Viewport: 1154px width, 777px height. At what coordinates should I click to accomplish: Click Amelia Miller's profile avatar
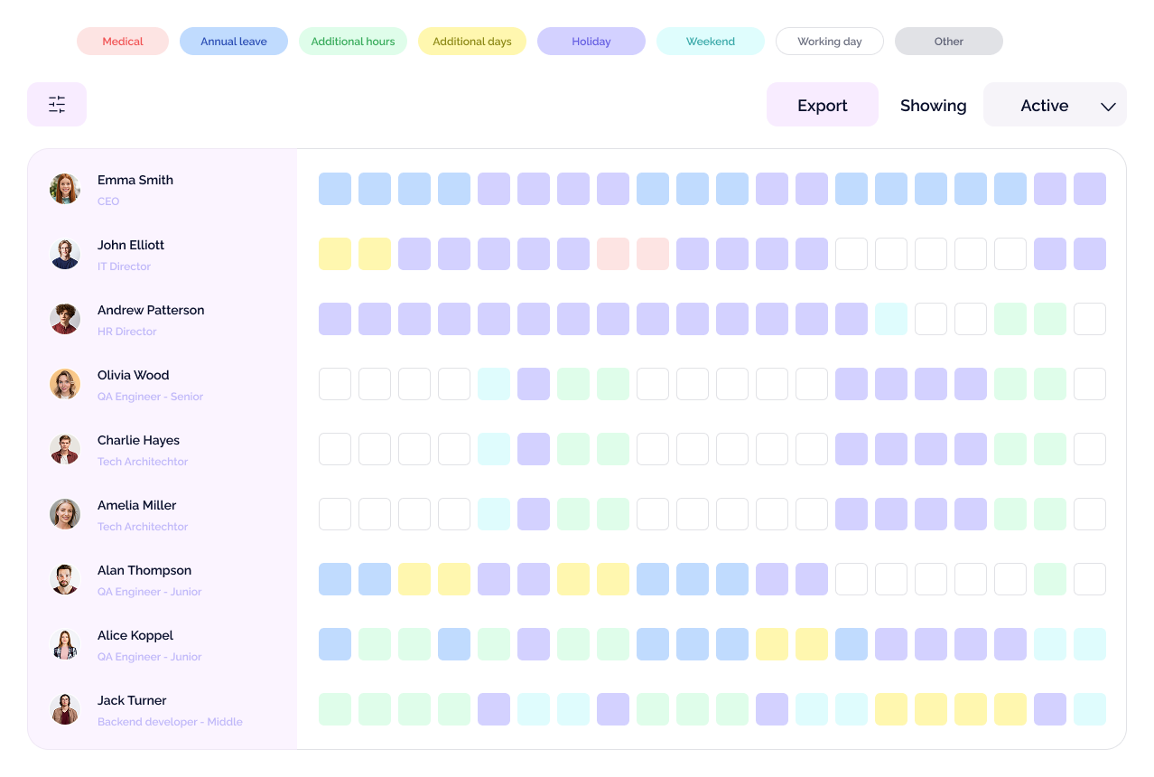click(x=65, y=514)
